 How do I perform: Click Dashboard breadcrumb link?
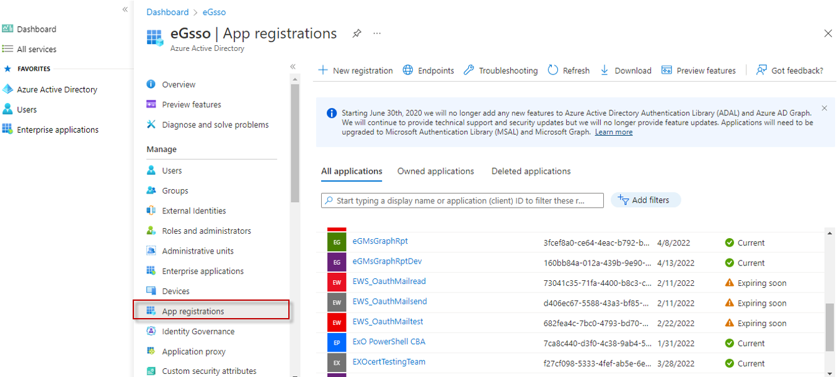(x=167, y=12)
